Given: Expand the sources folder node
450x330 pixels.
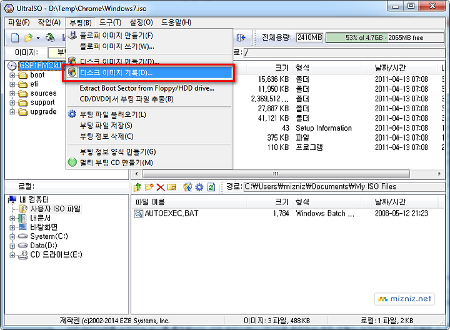Looking at the screenshot, I should point(12,94).
